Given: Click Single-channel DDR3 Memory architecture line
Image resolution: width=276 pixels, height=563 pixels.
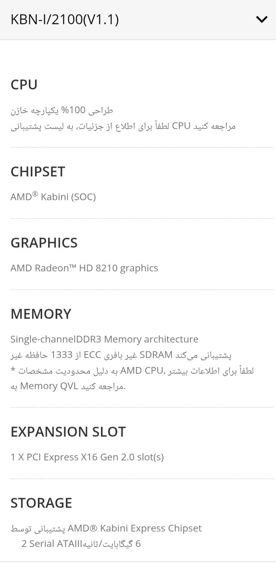Looking at the screenshot, I should coord(104,339).
